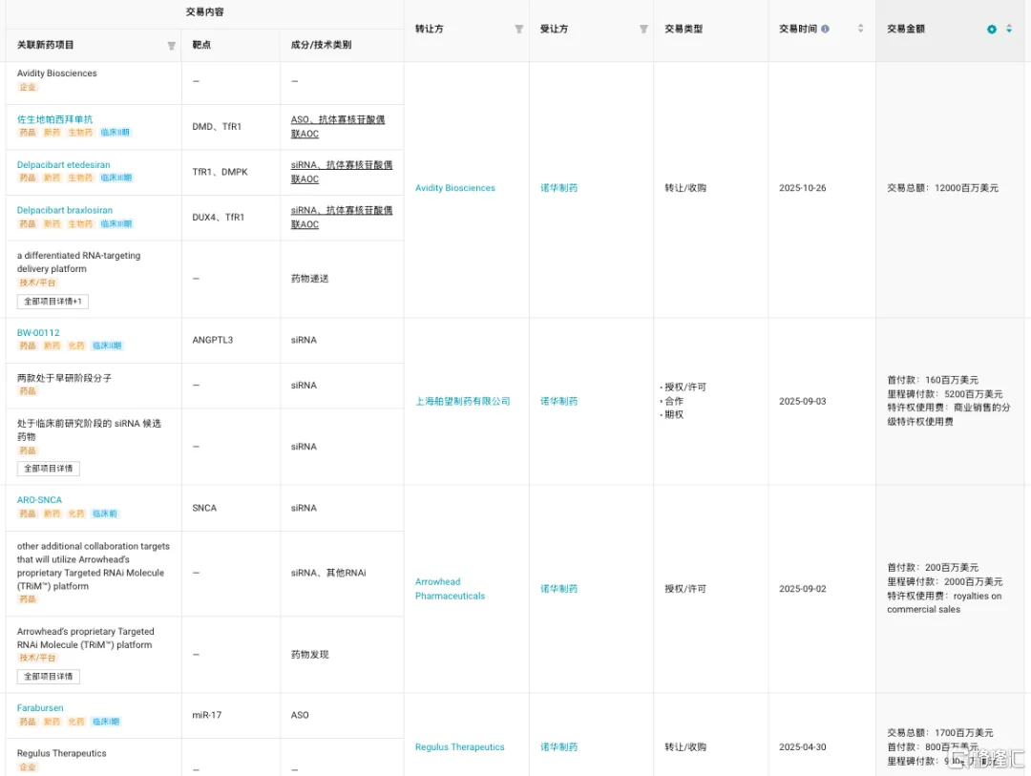Image resolution: width=1031 pixels, height=776 pixels.
Task: Select the 交易类型 column header
Action: (x=684, y=29)
